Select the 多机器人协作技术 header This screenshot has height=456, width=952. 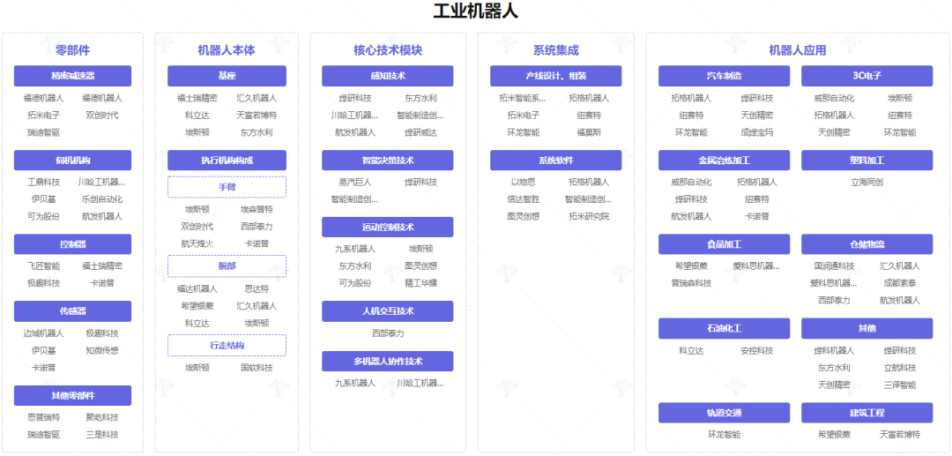(387, 362)
